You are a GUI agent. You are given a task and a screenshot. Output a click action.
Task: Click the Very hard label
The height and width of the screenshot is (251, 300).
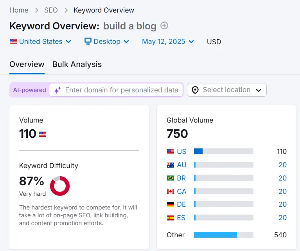click(x=32, y=194)
